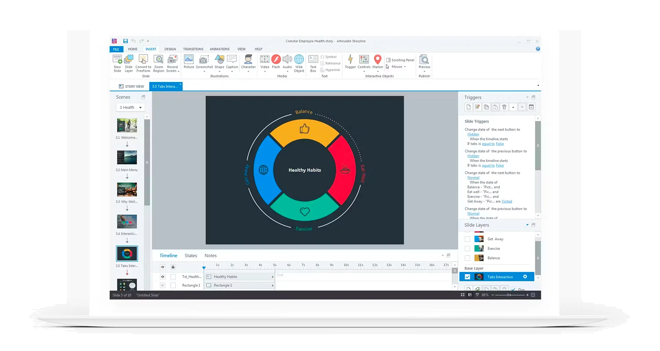This screenshot has height=351, width=660.
Task: Click the first Hidden link in triggers
Action: click(x=473, y=134)
